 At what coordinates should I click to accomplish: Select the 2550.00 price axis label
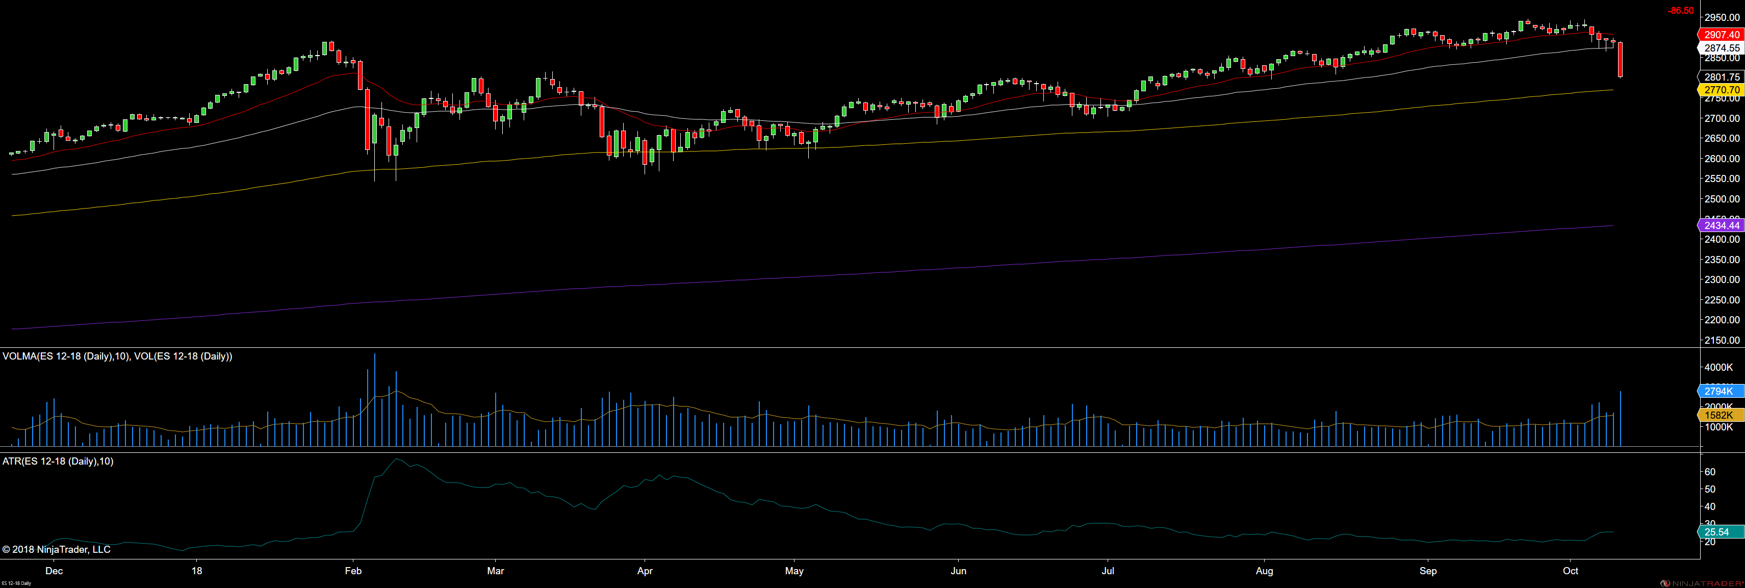1722,179
